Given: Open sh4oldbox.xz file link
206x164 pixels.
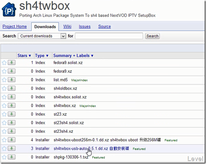Looking at the screenshot, I should [65, 88].
